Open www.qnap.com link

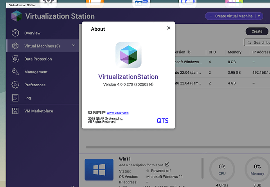click(118, 113)
